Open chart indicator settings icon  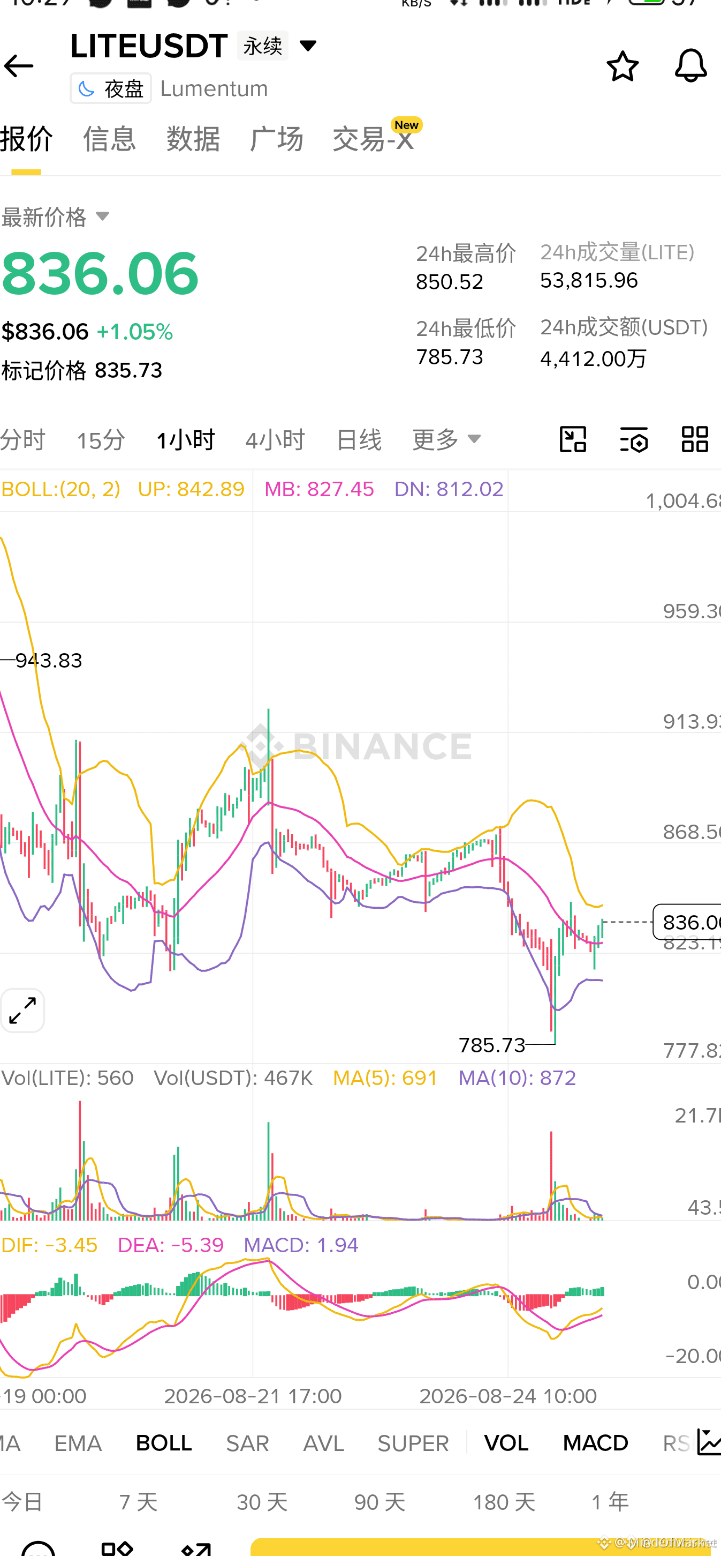click(x=634, y=439)
